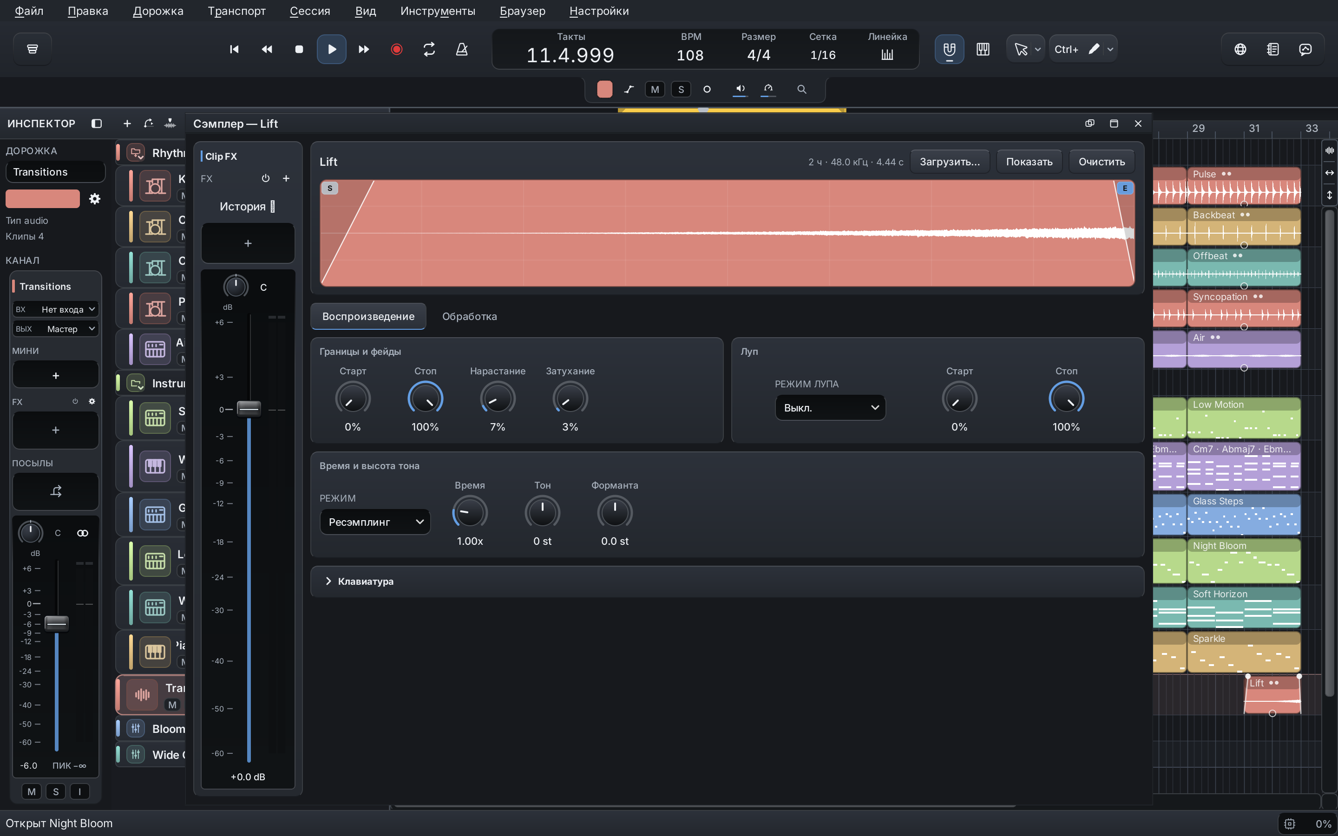Enable the metronome icon
Viewport: 1338px width, 836px height.
462,49
